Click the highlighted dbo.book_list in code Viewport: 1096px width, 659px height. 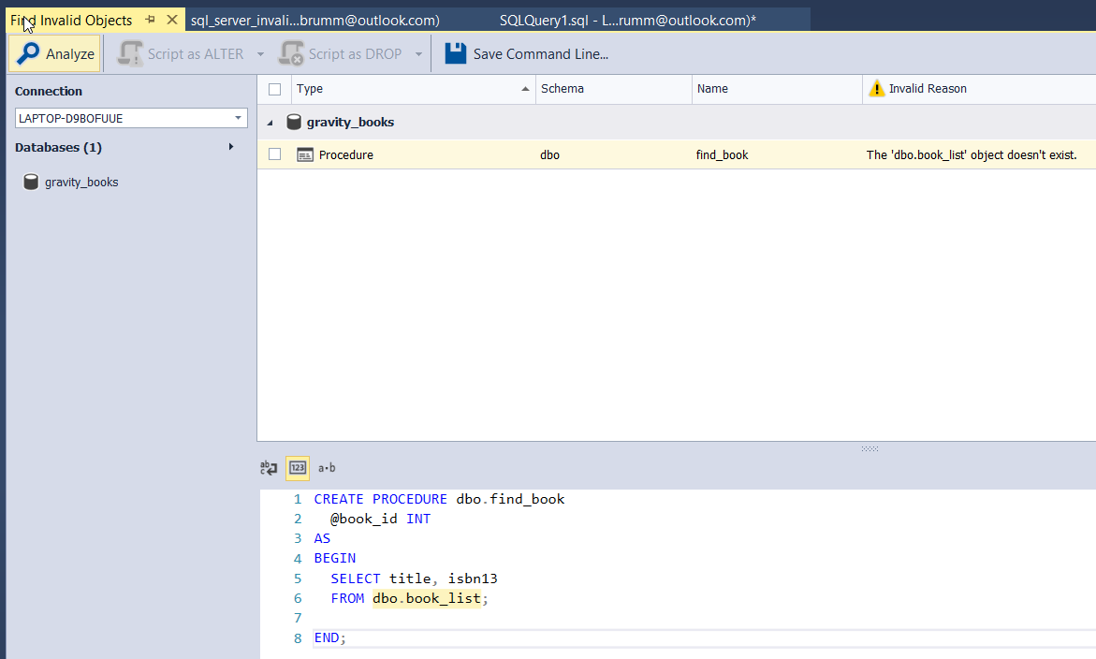point(426,598)
